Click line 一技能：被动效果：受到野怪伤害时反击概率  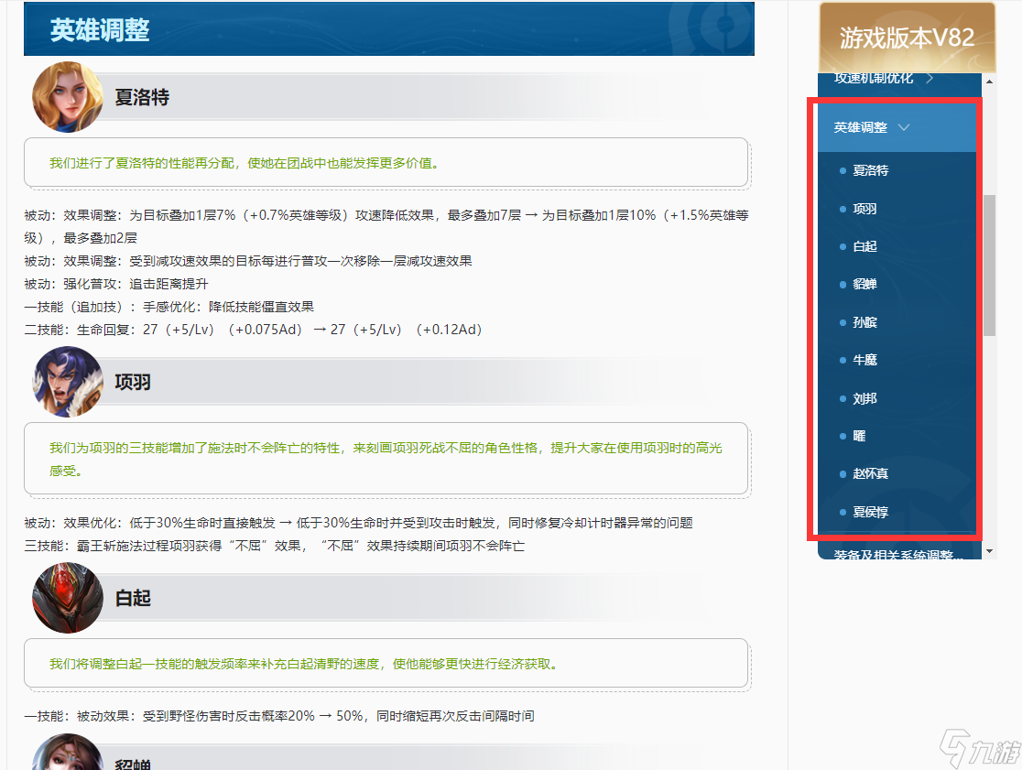pos(279,716)
